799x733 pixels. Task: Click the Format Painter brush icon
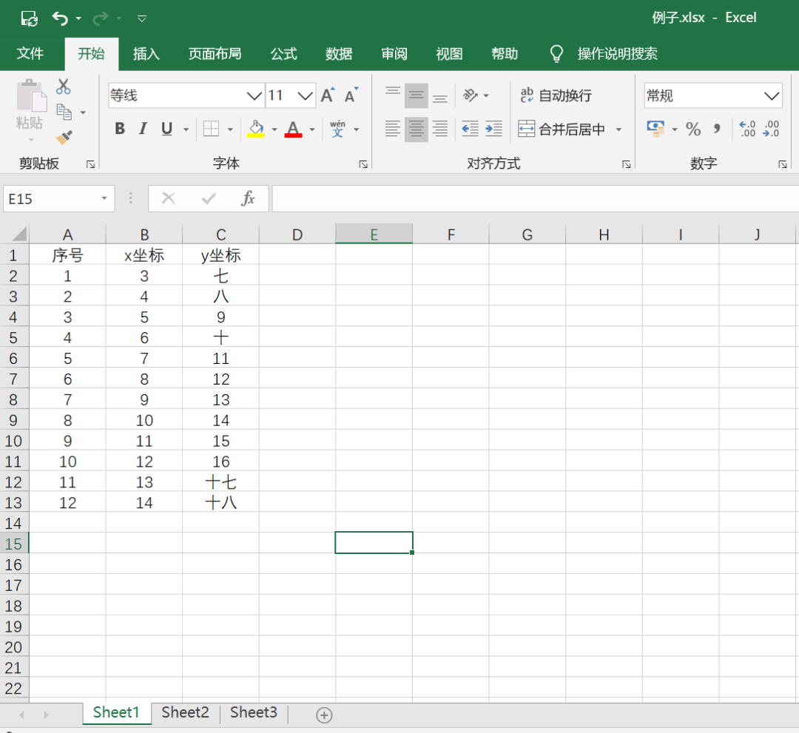click(64, 137)
